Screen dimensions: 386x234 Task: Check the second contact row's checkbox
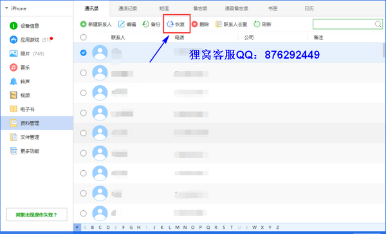84,73
